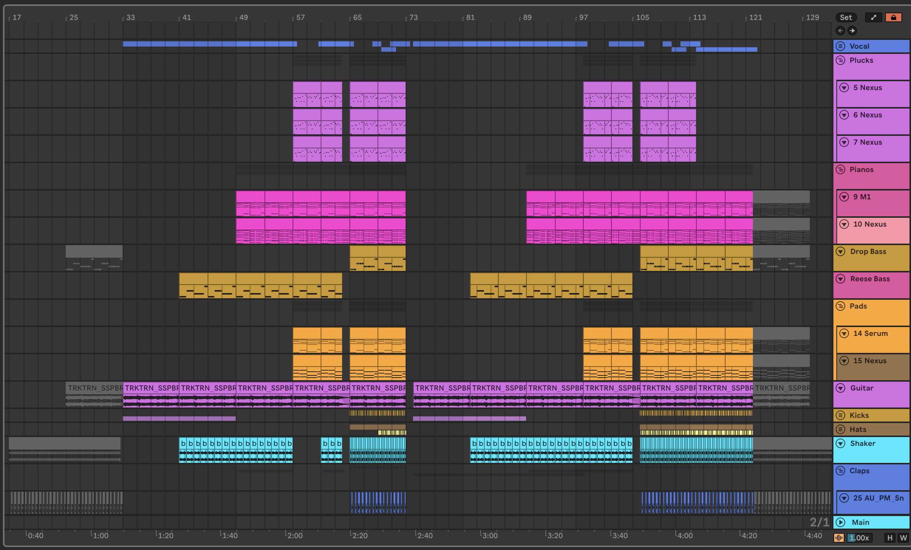This screenshot has width=911, height=550.
Task: Toggle the automation lock icon
Action: 893,17
